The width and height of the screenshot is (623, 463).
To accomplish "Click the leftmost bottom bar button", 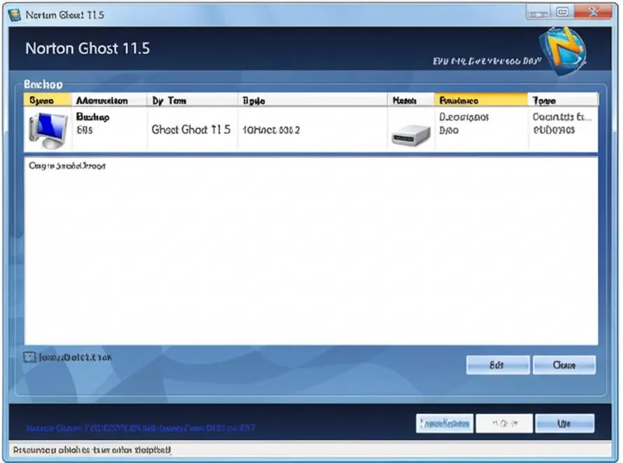I will (x=445, y=423).
